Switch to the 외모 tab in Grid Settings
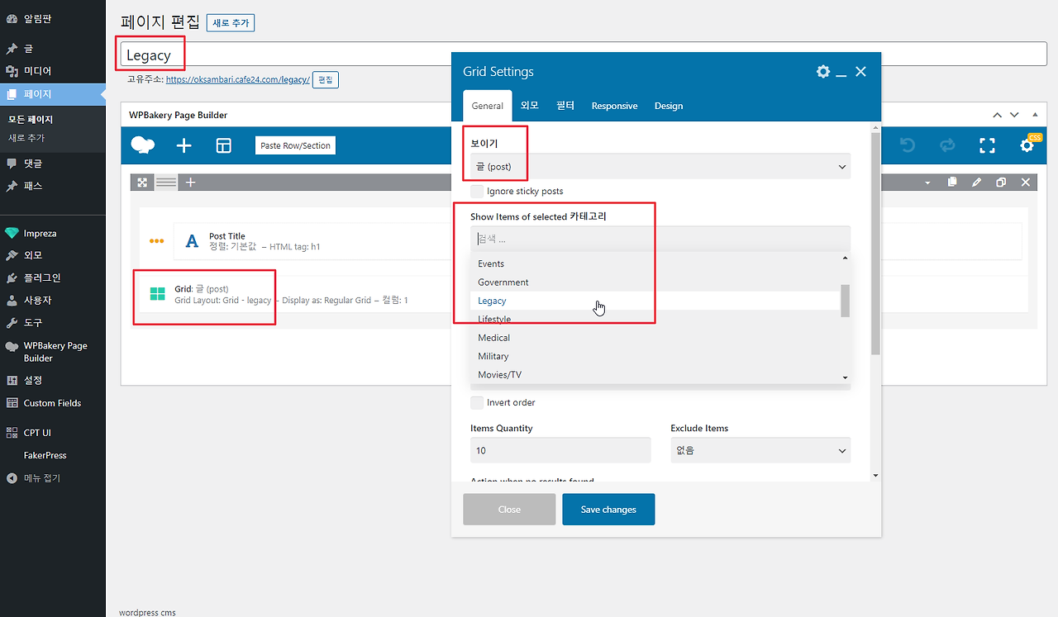The width and height of the screenshot is (1058, 617). [530, 106]
